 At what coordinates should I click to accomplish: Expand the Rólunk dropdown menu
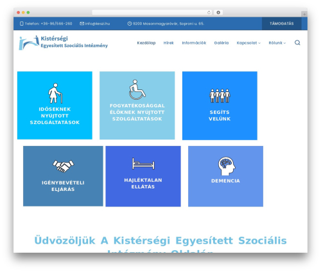coord(277,43)
